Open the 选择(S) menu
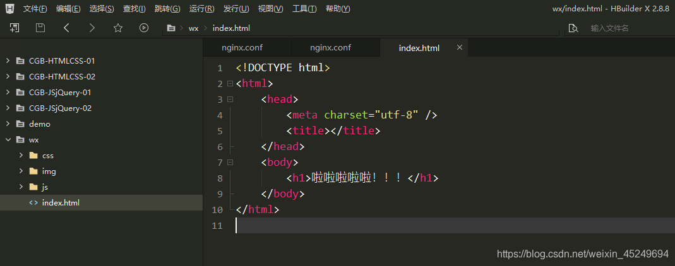This screenshot has height=266, width=675. (x=102, y=9)
